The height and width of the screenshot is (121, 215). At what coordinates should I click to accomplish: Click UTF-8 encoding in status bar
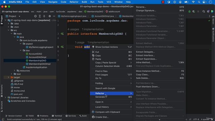(x=196, y=119)
